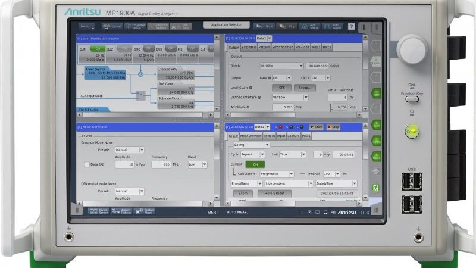Toggle the RJ Off switch

click(x=192, y=49)
